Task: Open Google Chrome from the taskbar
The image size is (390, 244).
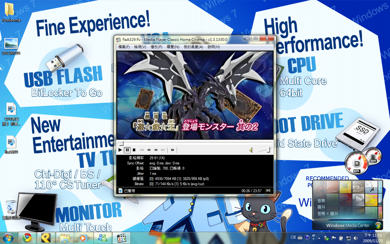Action: point(27,238)
